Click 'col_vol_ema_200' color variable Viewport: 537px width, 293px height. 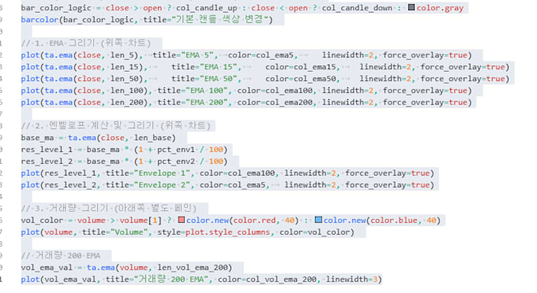pos(281,280)
